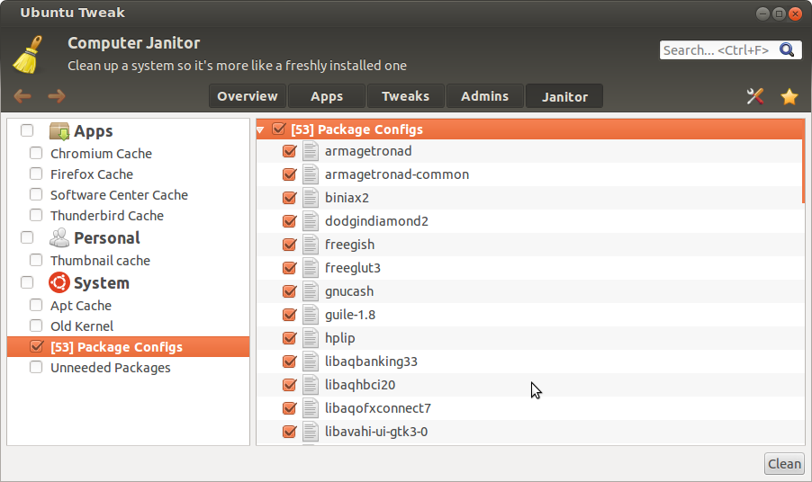This screenshot has height=482, width=812.
Task: Select the libaqbanking33 list entry
Action: [371, 361]
